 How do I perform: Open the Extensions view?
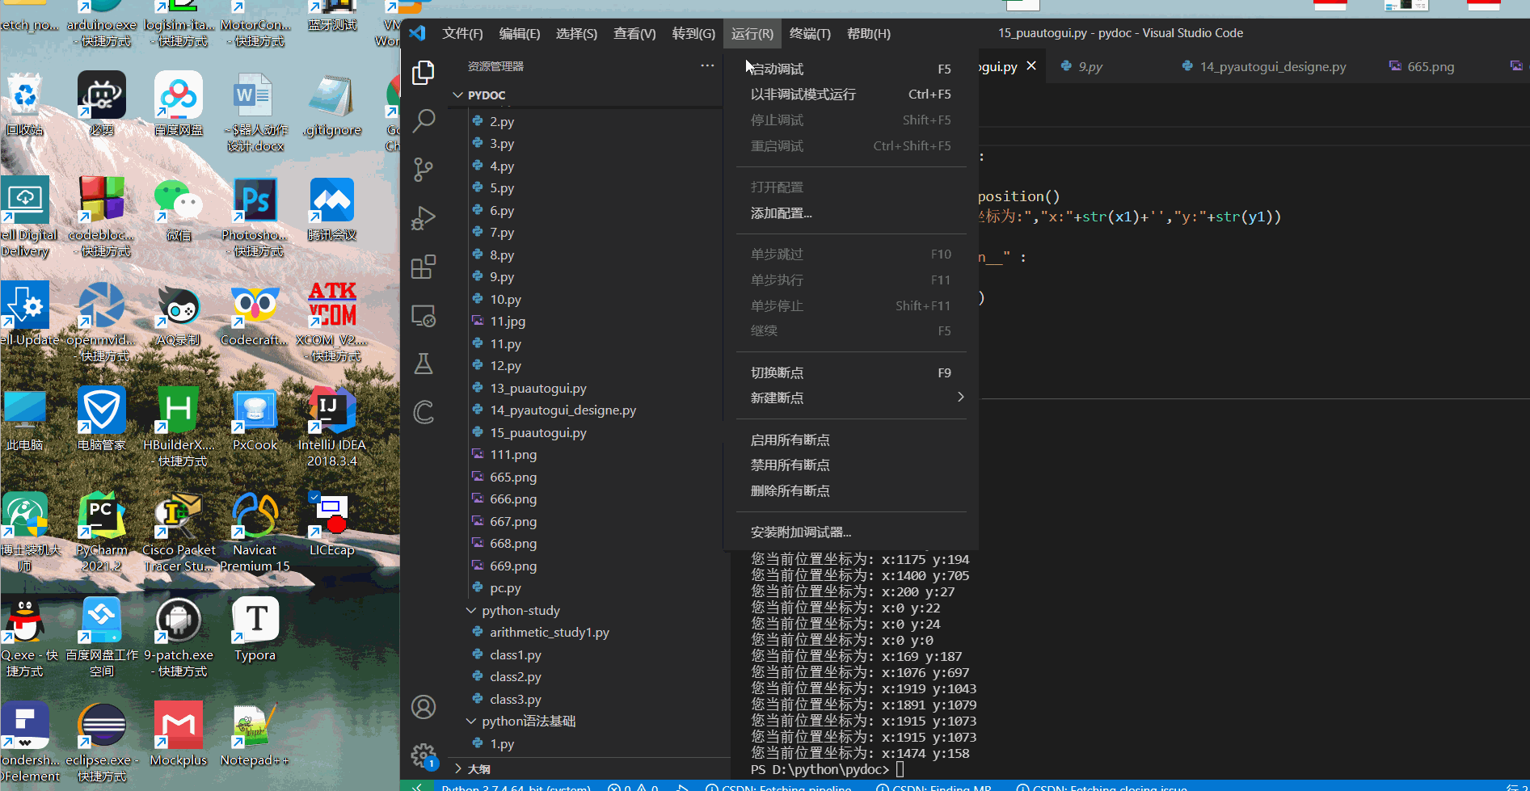point(423,267)
